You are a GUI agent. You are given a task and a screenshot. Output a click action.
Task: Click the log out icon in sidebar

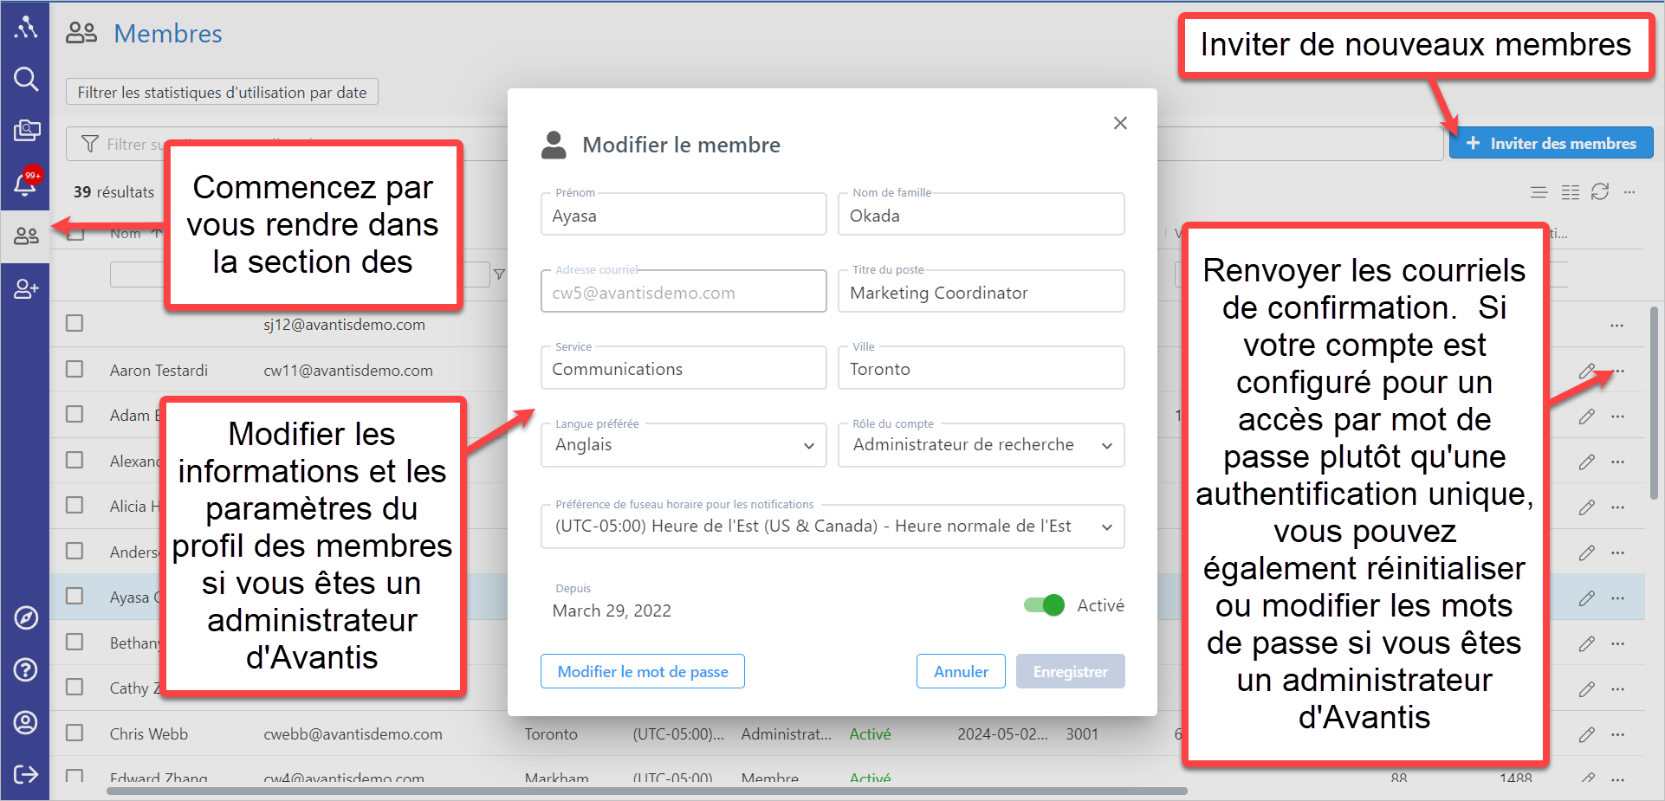tap(26, 774)
